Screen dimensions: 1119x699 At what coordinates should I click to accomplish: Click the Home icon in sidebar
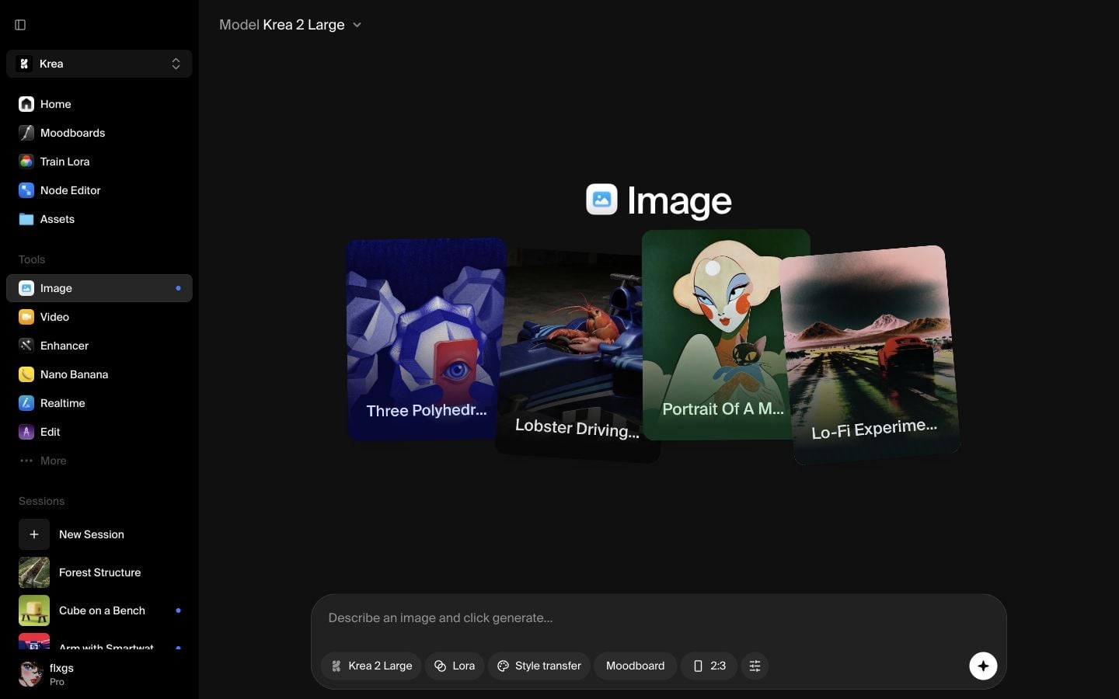26,104
